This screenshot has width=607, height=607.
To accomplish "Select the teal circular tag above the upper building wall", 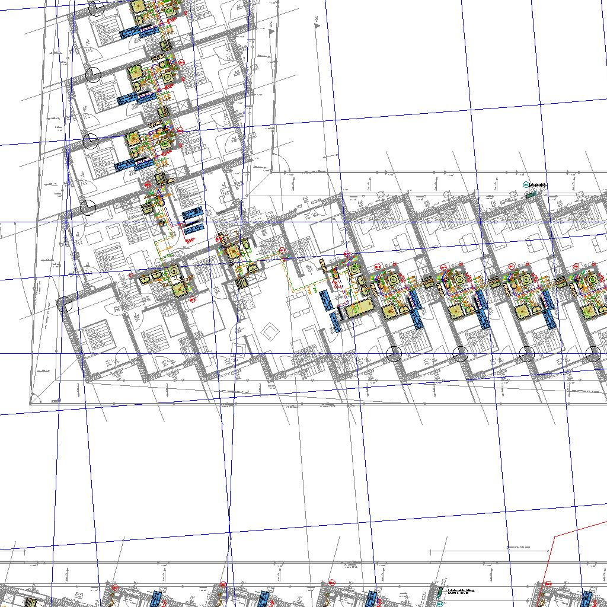I will click(526, 185).
